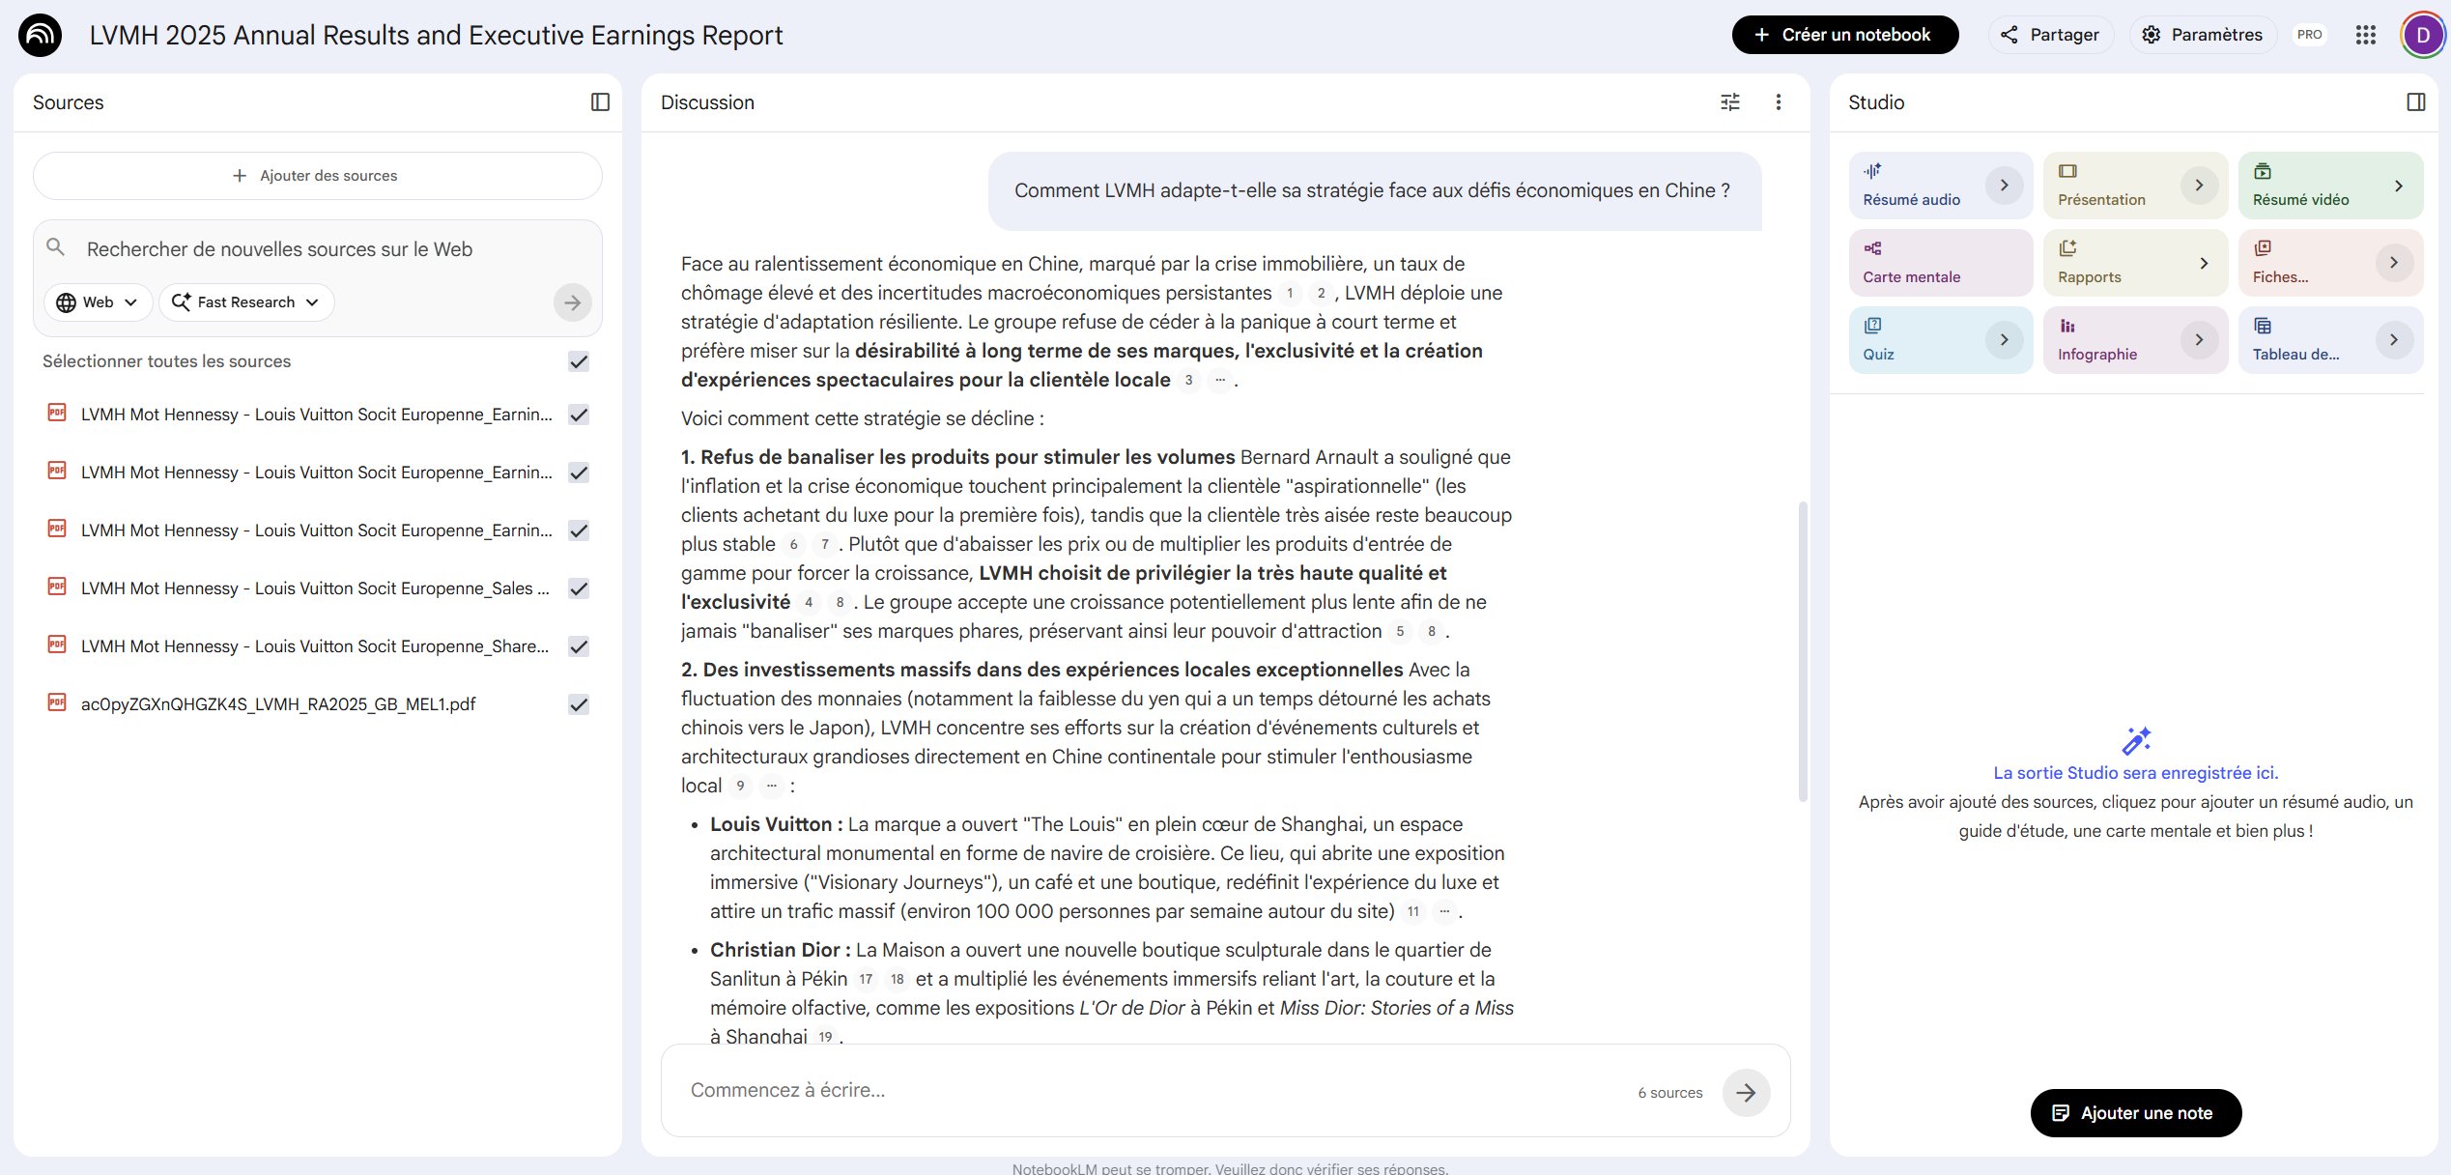Generate a Carte mentale
The width and height of the screenshot is (2451, 1175).
[x=1941, y=263]
